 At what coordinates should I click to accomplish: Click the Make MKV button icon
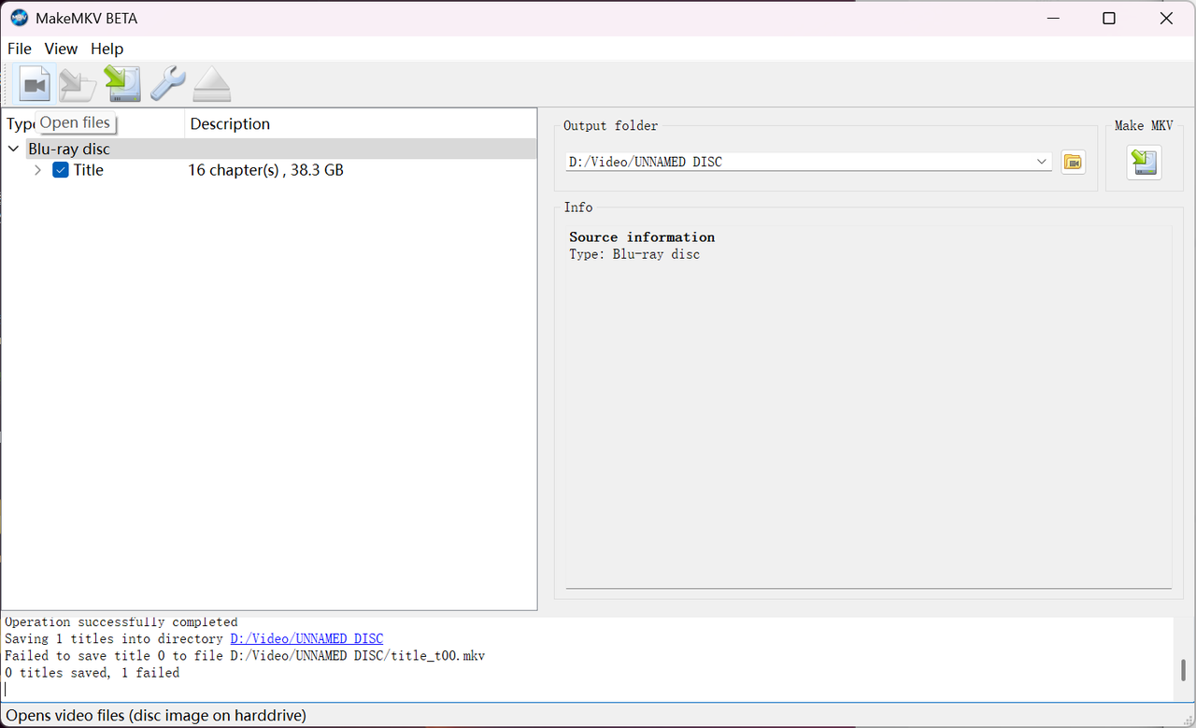[1144, 162]
